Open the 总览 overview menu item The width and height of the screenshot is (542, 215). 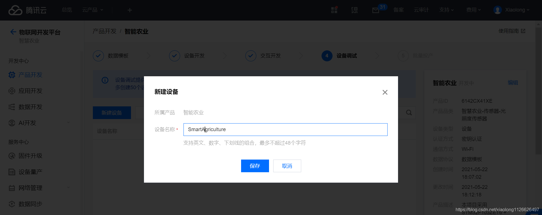tap(67, 10)
